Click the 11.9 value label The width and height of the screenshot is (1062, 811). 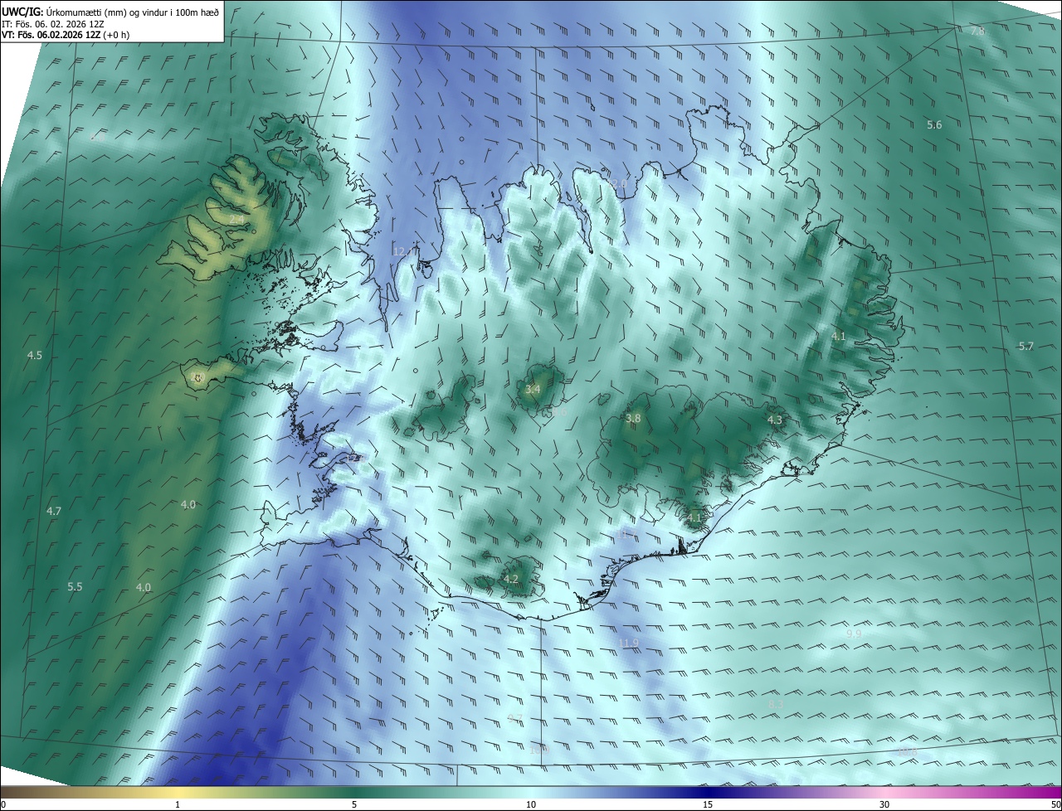pos(630,643)
